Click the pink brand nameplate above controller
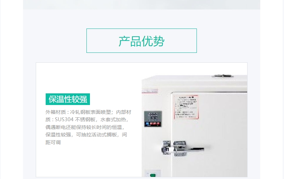 tap(150, 91)
